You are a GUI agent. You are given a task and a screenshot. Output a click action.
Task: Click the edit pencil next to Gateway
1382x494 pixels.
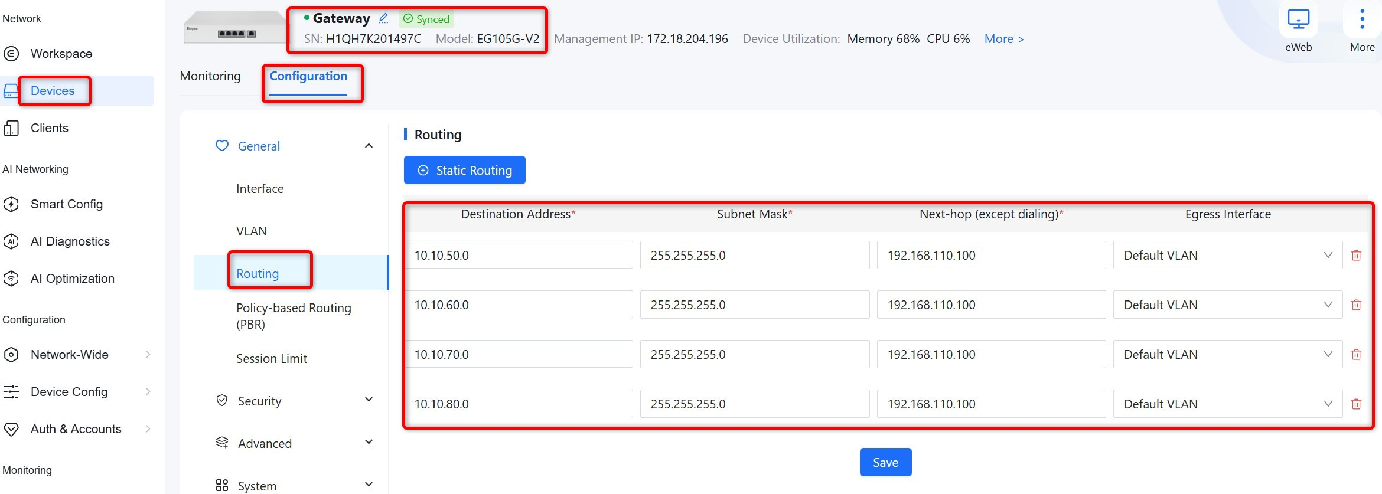pos(384,18)
